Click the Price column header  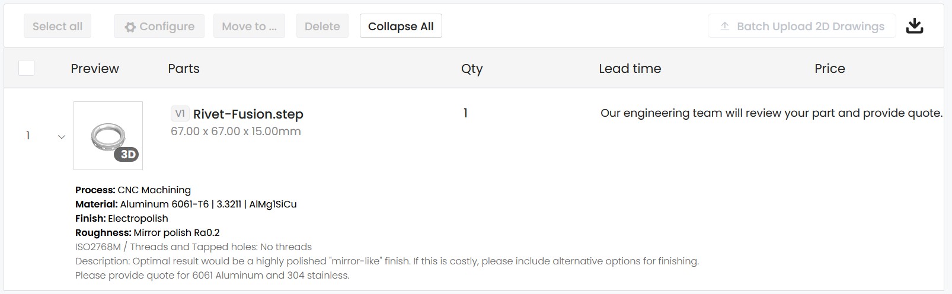coord(829,69)
